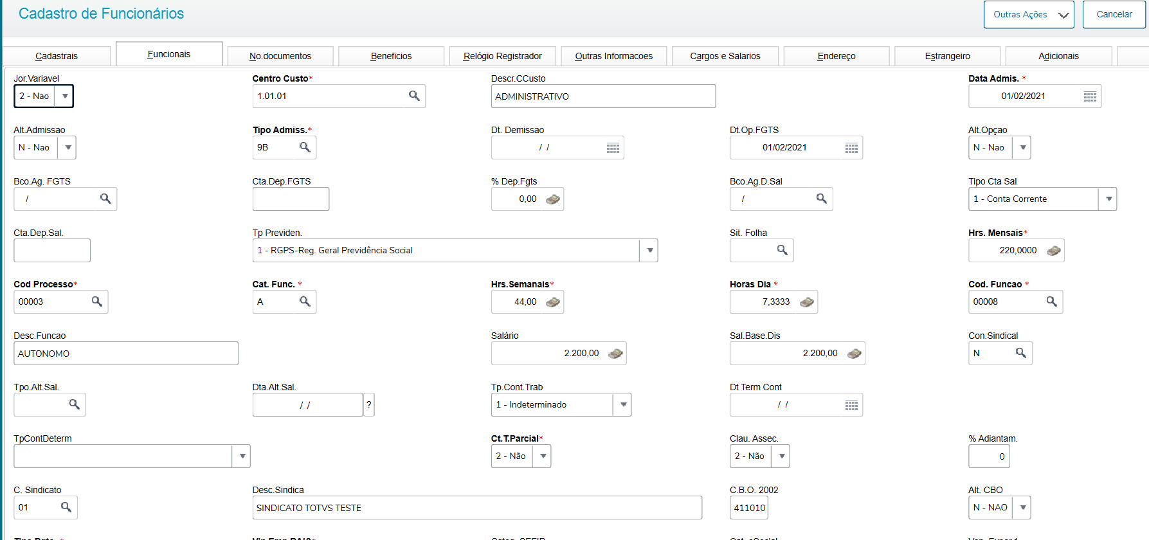The width and height of the screenshot is (1149, 540).
Task: Open the Tp Previden. dropdown list
Action: pos(649,250)
